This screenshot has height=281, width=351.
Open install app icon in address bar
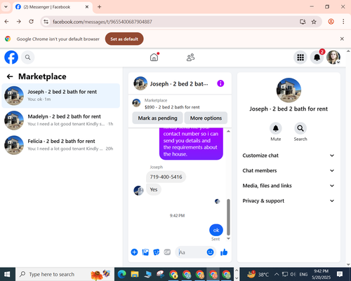click(303, 22)
